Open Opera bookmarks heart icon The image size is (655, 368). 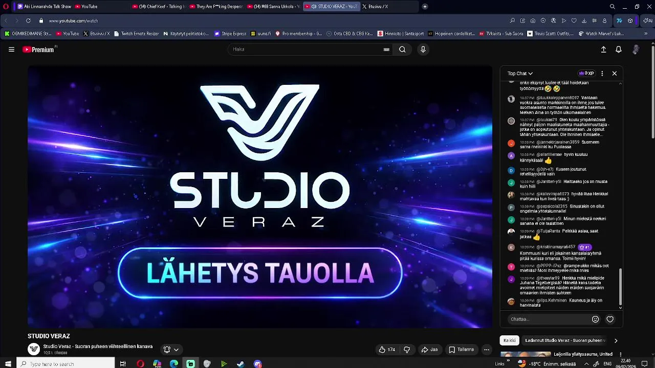[574, 21]
